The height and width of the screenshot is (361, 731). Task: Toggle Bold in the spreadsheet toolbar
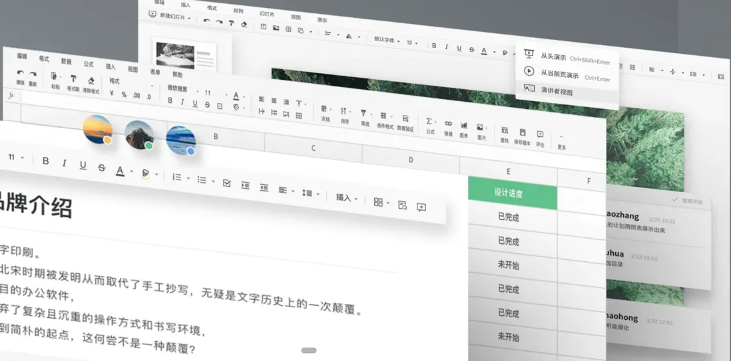170,100
